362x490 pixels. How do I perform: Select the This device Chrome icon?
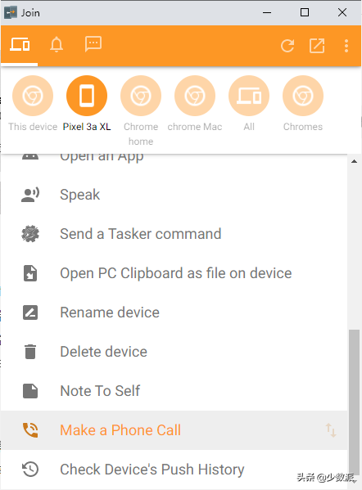tap(33, 96)
